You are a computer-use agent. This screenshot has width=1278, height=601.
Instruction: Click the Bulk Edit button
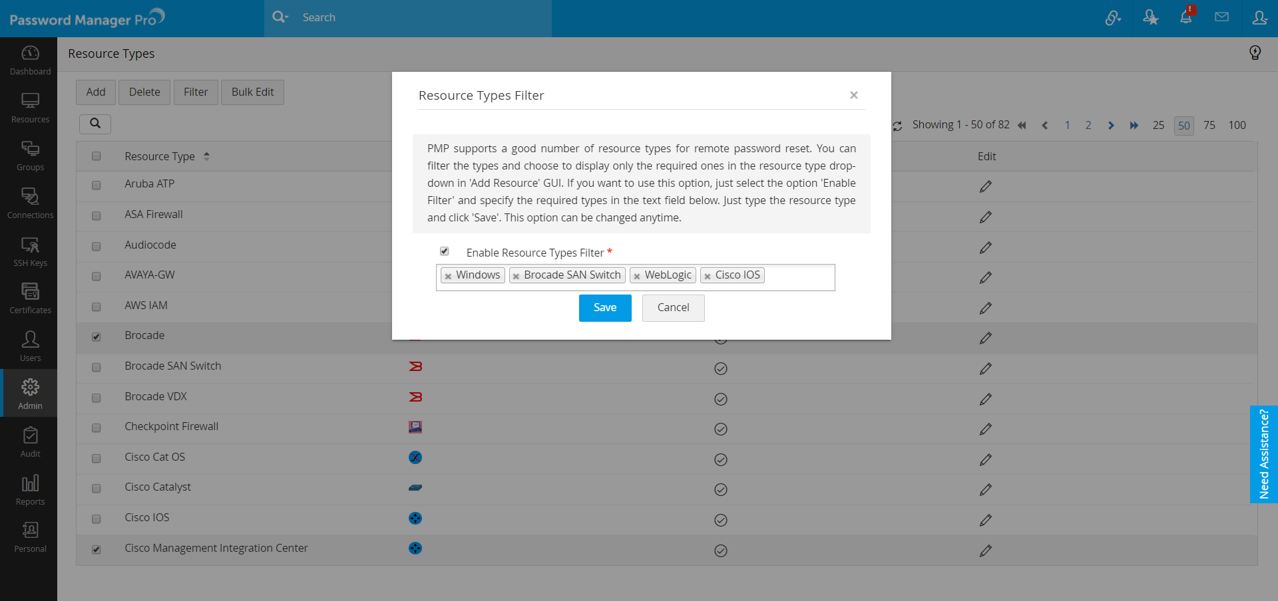pos(253,92)
